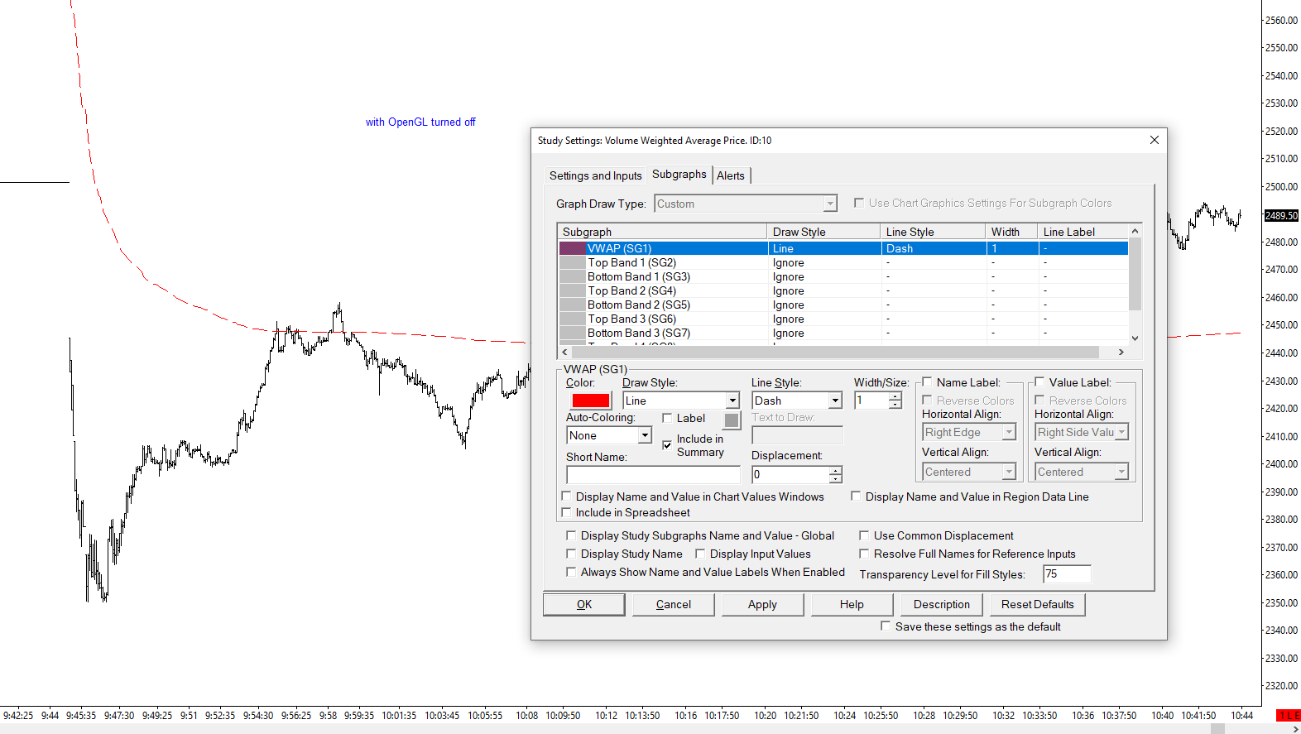
Task: Open the red VWAP Color picker
Action: [x=591, y=401]
